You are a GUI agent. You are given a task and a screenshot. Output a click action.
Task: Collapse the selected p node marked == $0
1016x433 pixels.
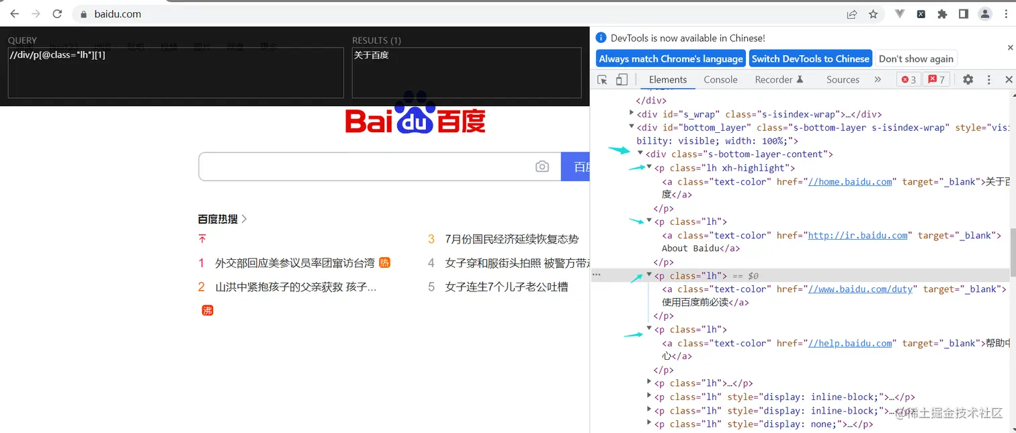pyautogui.click(x=649, y=275)
